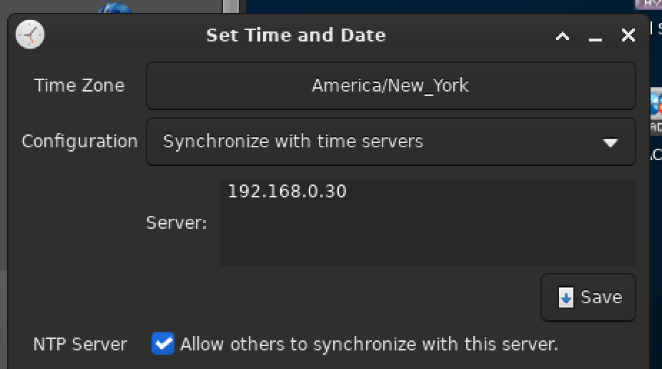This screenshot has height=369, width=662.
Task: Click the partially hidden desktop icon at right edge
Action: click(656, 107)
